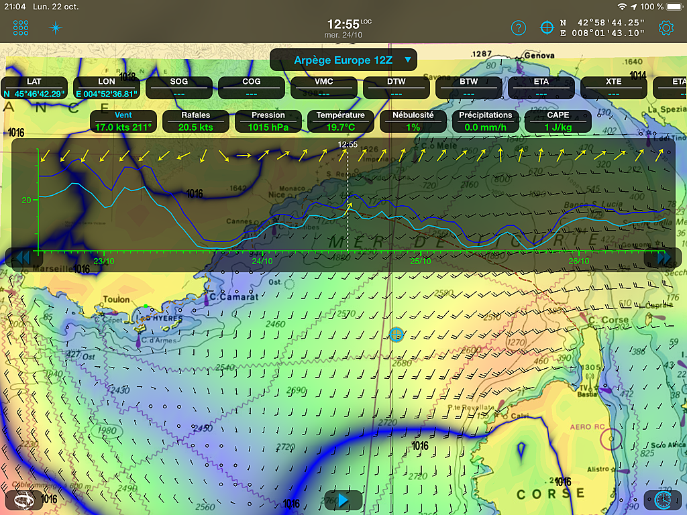Tap the Température readout

pos(340,121)
